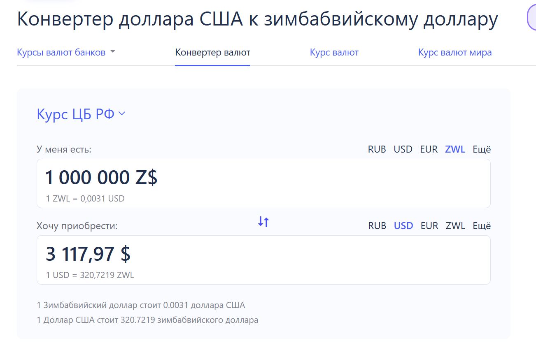The image size is (536, 343).
Task: Select USD in the Хочу приобрести row
Action: (x=403, y=226)
